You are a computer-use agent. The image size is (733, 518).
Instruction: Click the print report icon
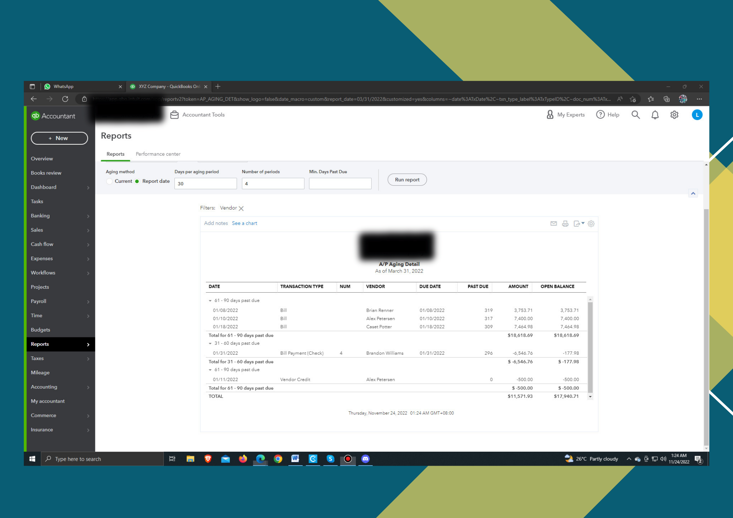[565, 223]
